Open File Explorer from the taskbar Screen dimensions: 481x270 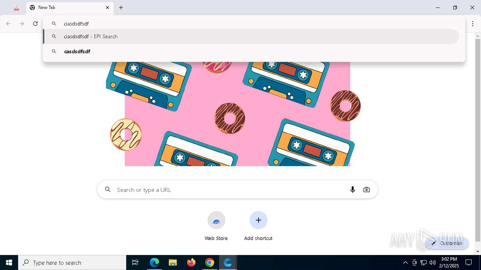coord(173,262)
